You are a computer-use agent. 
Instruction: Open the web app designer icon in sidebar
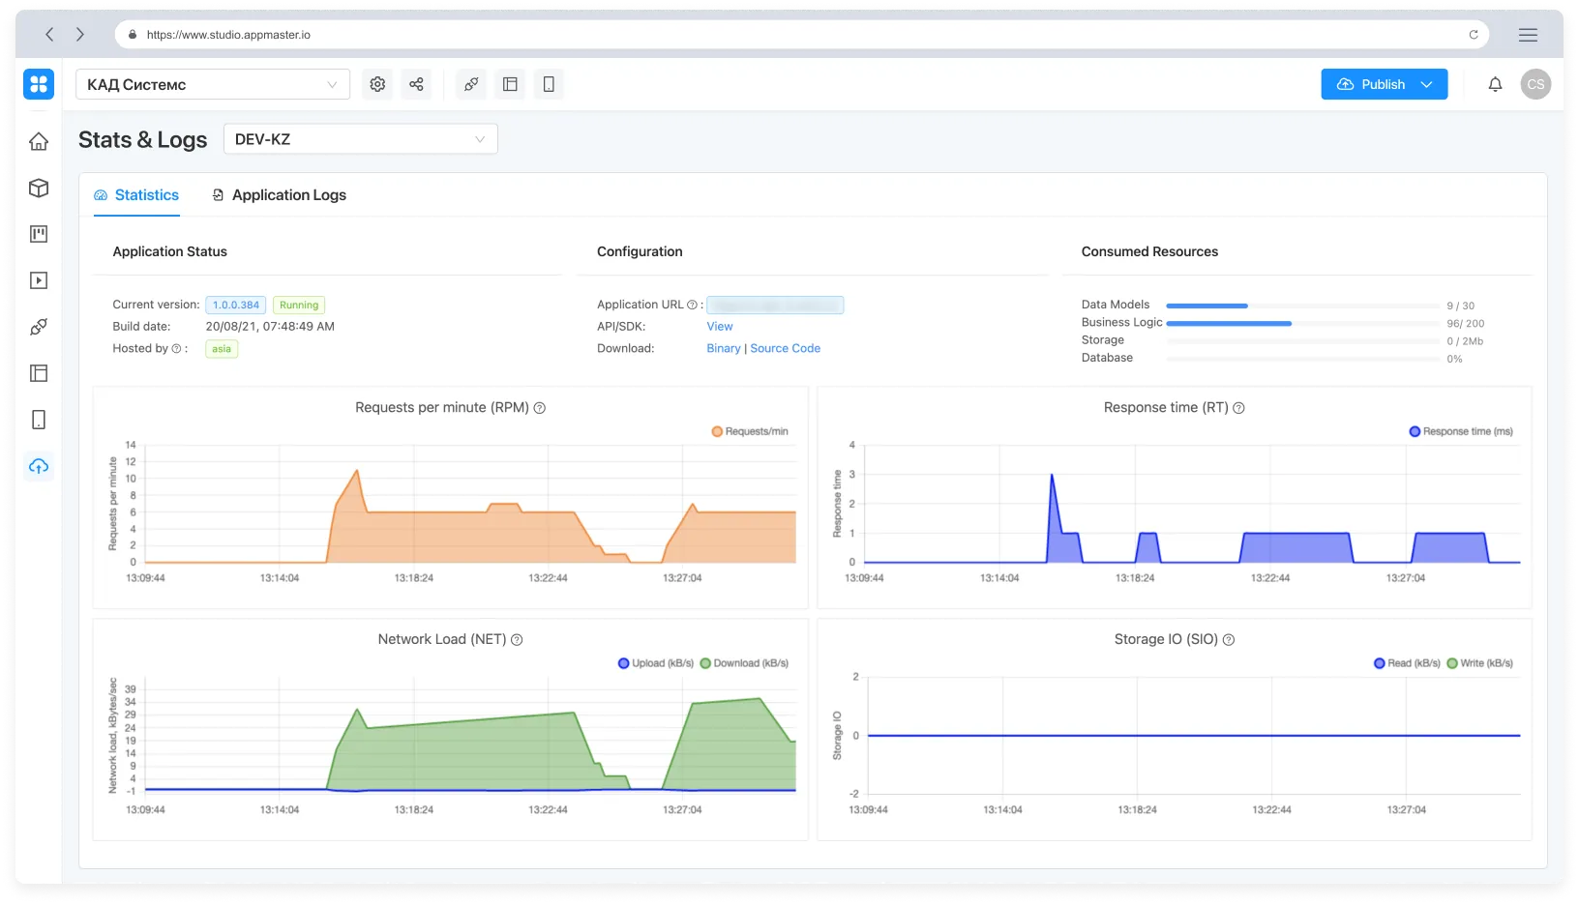coord(39,372)
